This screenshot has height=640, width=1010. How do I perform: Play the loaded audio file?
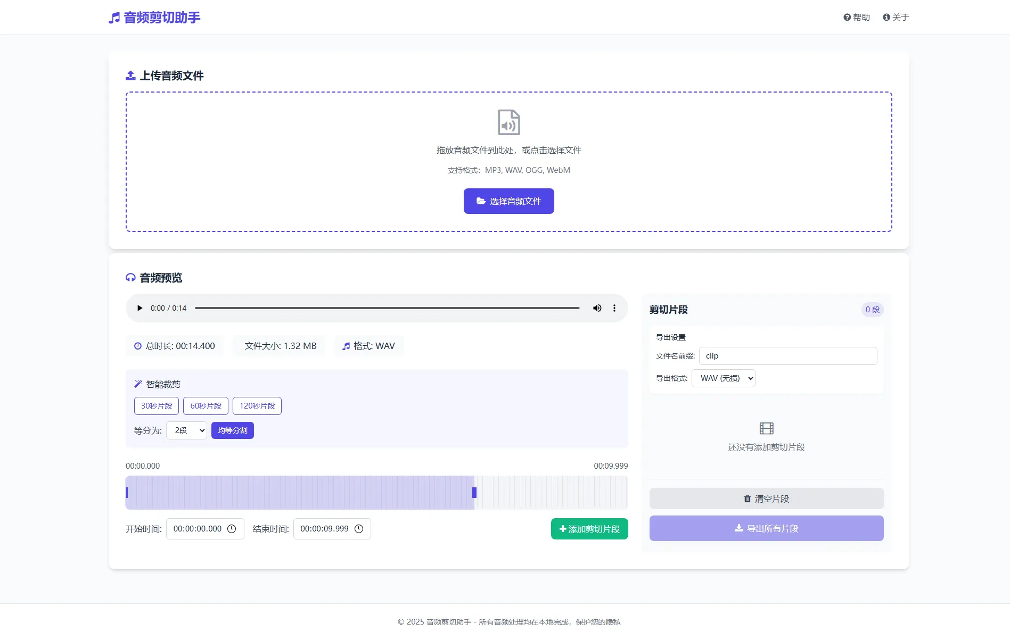pyautogui.click(x=139, y=308)
